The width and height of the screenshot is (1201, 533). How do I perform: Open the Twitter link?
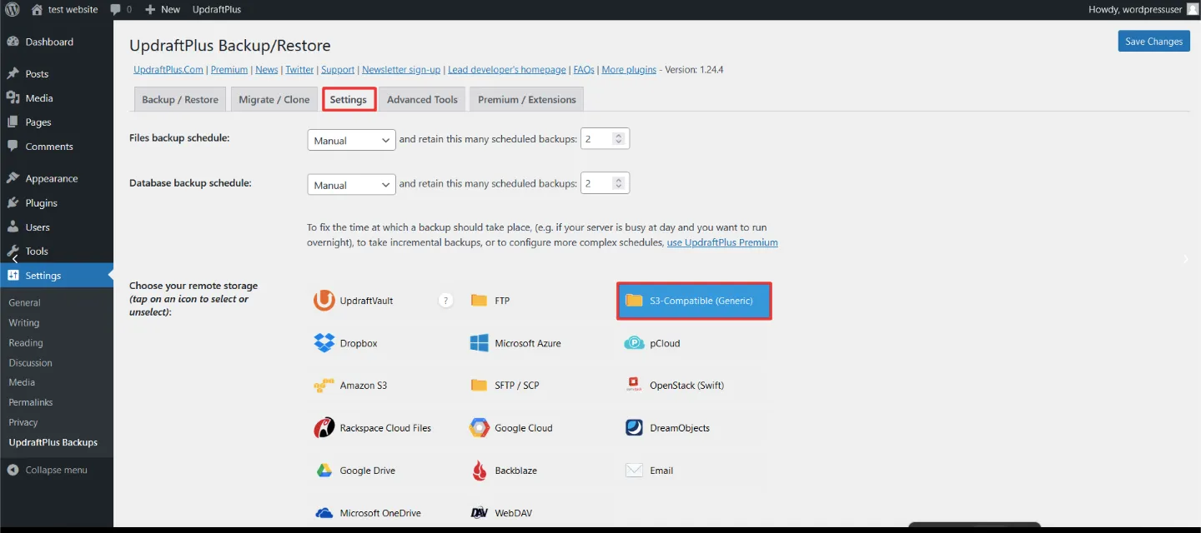(300, 70)
